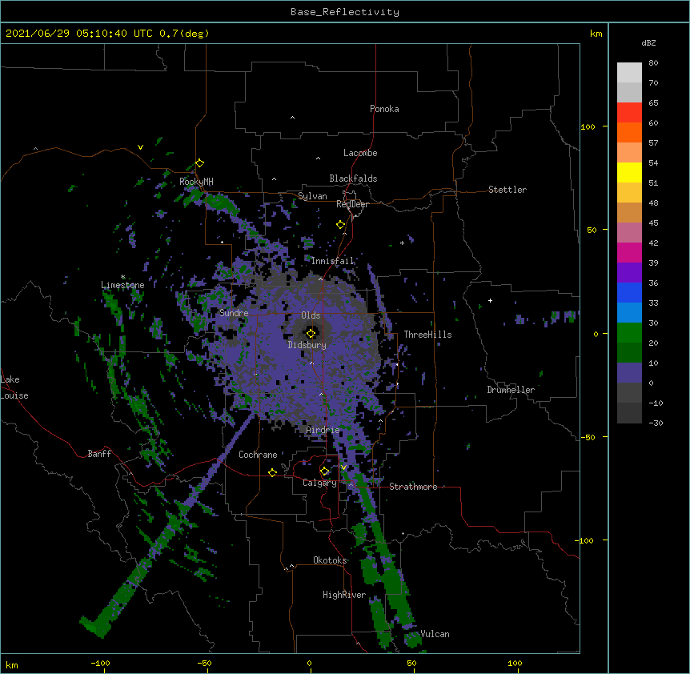Click the yellow v marker northwest of RockyMH
This screenshot has height=674, width=690.
(140, 147)
